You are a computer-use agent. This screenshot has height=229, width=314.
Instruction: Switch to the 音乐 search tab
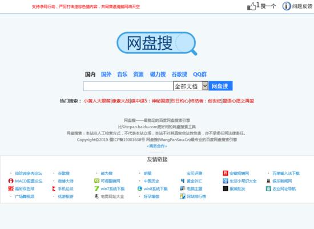tap(122, 74)
